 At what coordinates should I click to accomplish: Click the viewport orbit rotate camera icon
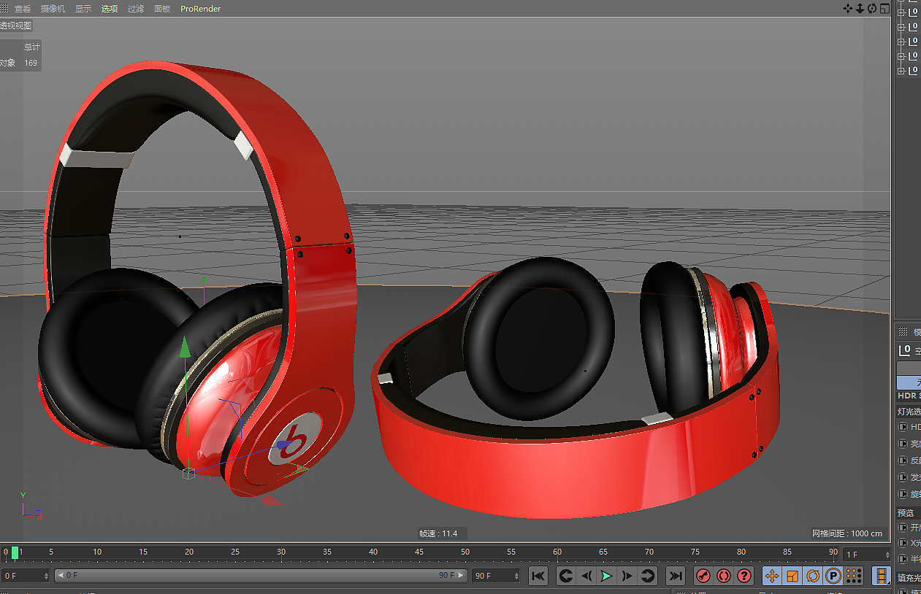pyautogui.click(x=872, y=8)
